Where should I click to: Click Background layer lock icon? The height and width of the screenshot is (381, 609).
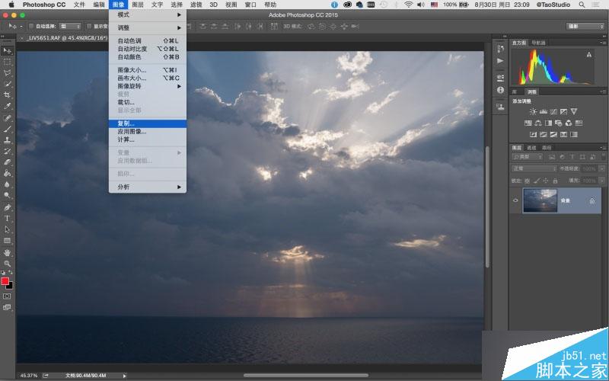pyautogui.click(x=592, y=200)
